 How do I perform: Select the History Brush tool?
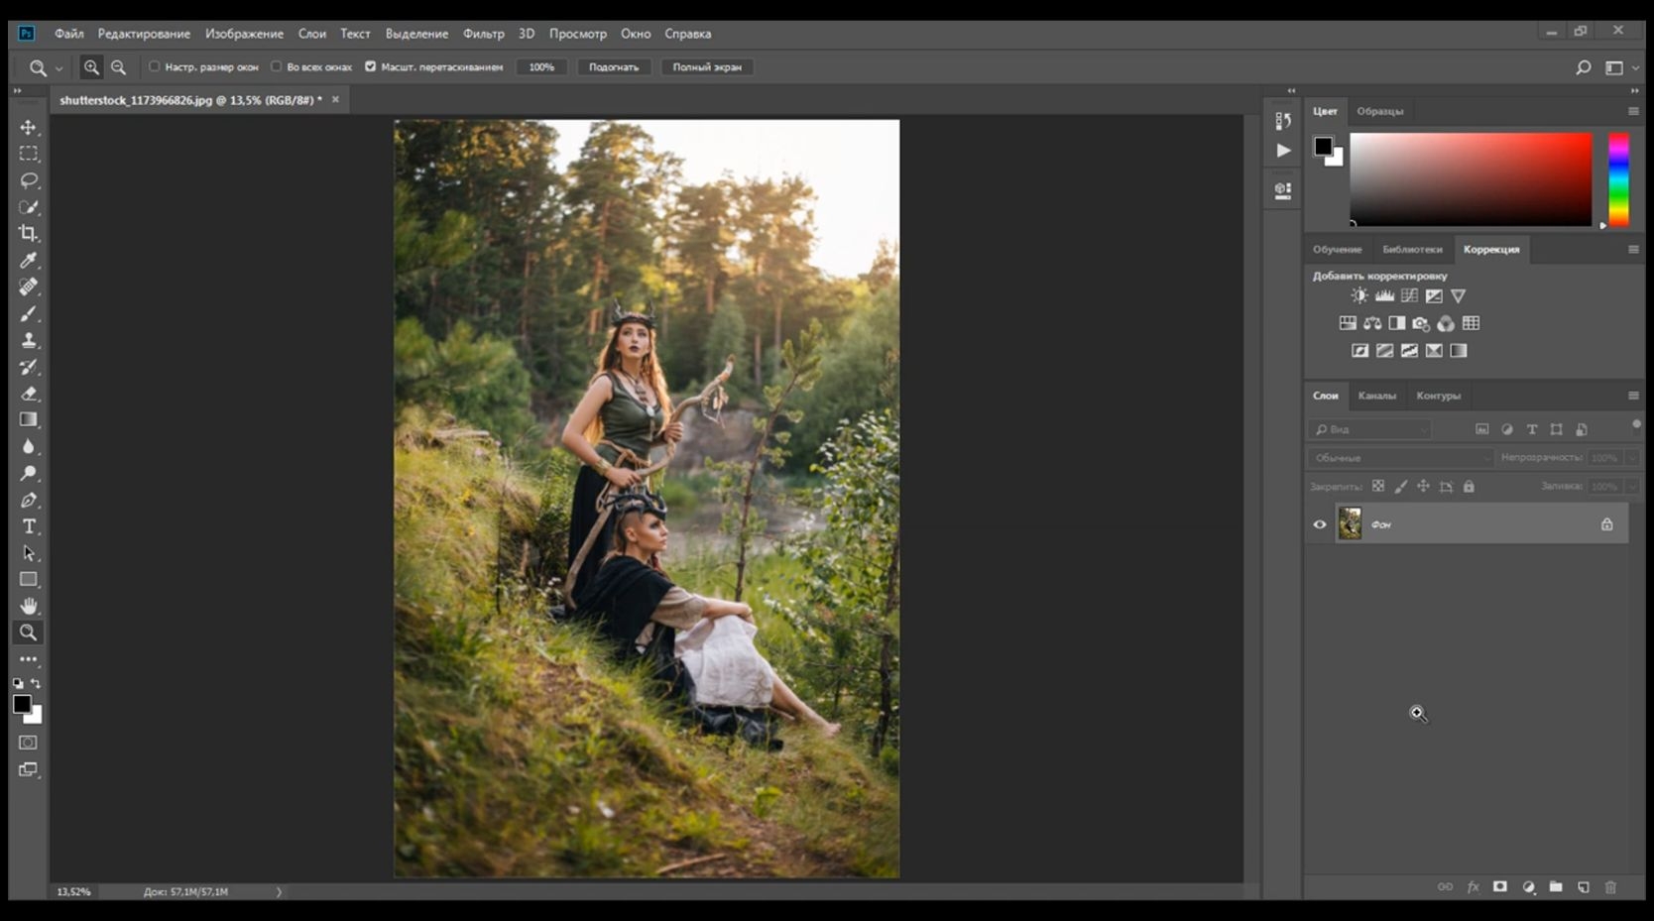(29, 367)
